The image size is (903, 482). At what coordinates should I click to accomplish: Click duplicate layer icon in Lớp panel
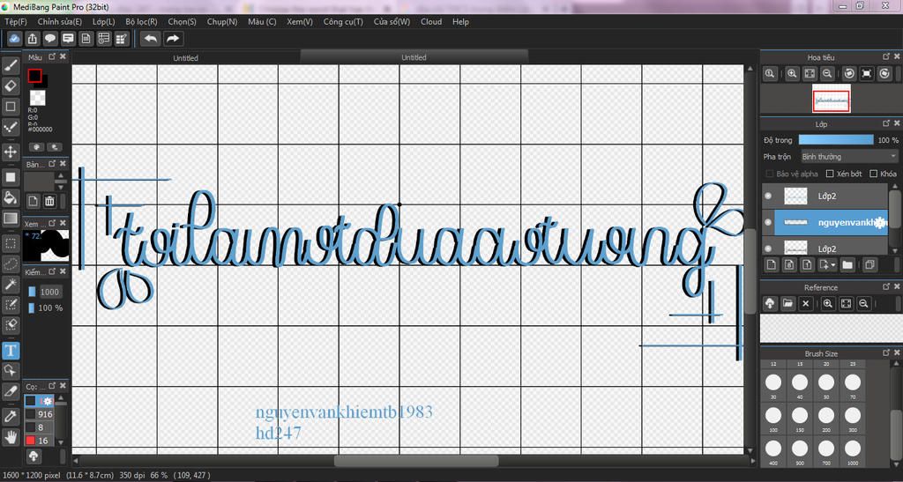(869, 264)
